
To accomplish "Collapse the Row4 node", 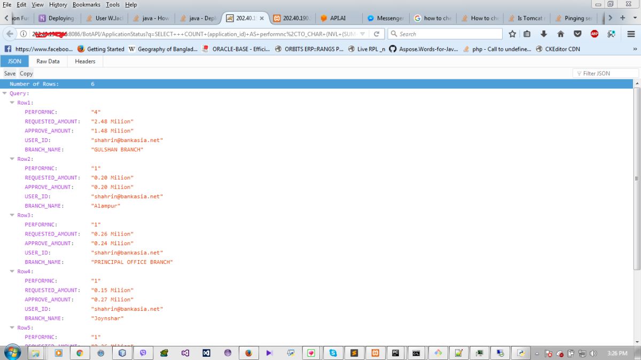I will click(x=12, y=271).
